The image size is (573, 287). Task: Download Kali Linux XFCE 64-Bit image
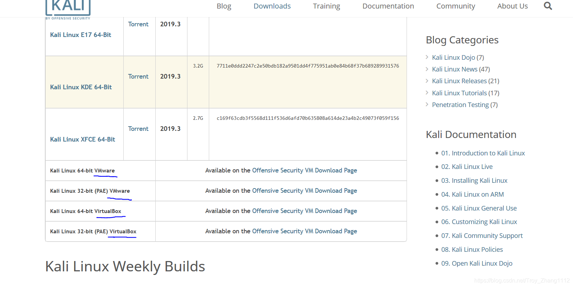[x=83, y=139]
